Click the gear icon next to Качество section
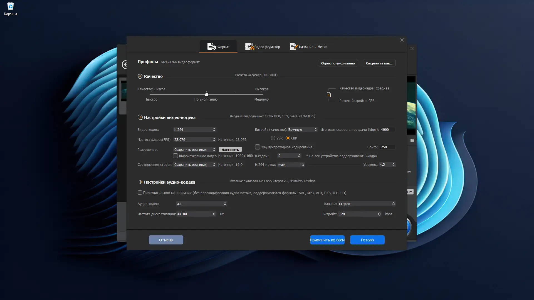This screenshot has height=300, width=534. (x=140, y=76)
